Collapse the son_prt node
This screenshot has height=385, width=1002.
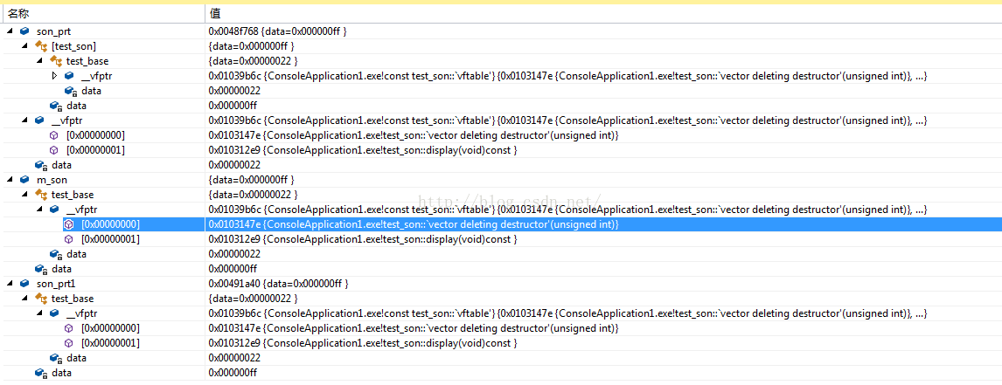pyautogui.click(x=10, y=31)
